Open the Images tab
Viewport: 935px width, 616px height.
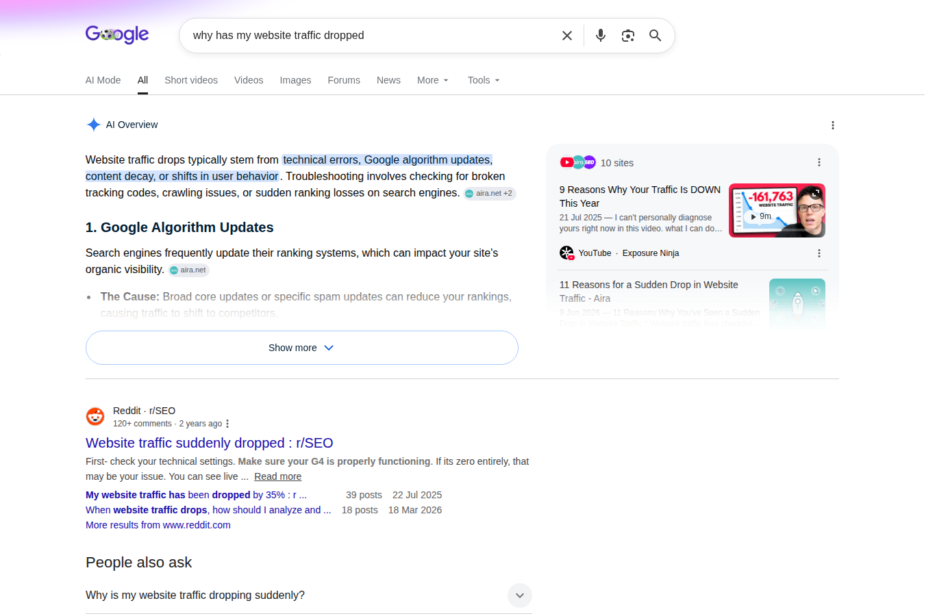295,80
